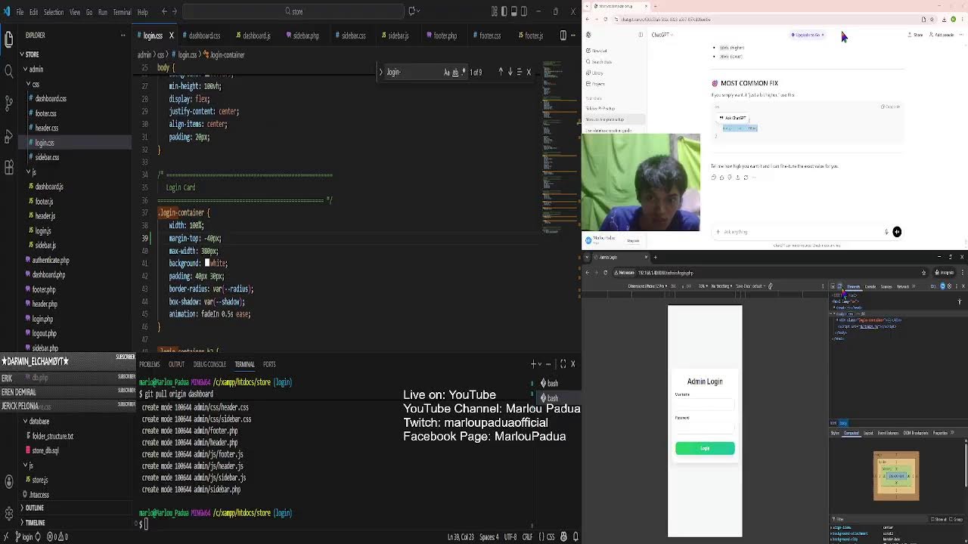Select the first bash terminal entry
The image size is (968, 544).
[550, 383]
